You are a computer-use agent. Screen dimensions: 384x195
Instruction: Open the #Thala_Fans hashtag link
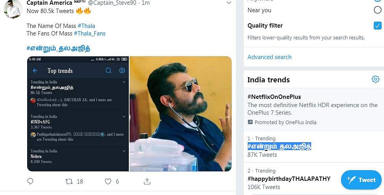(x=89, y=33)
